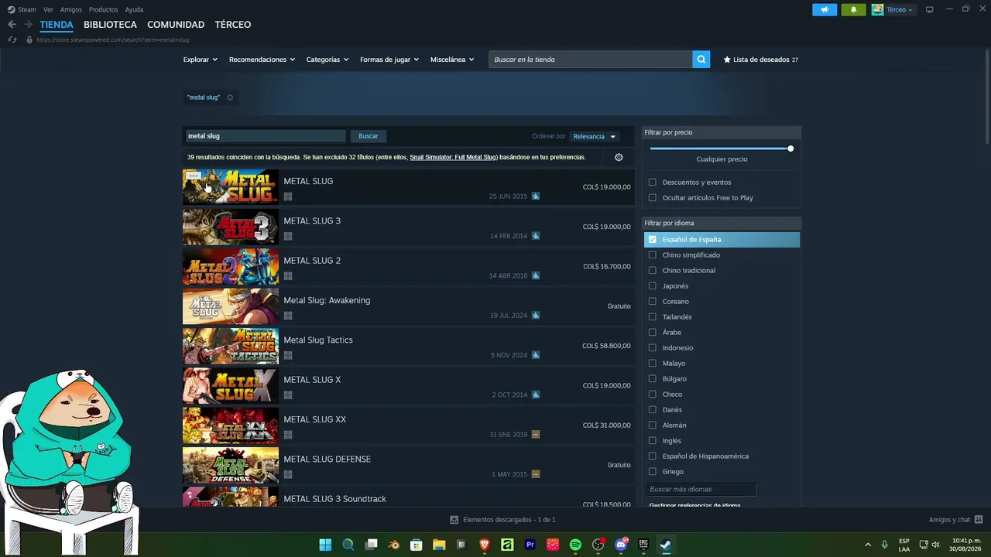
Task: Click the forward navigation arrow
Action: [28, 25]
